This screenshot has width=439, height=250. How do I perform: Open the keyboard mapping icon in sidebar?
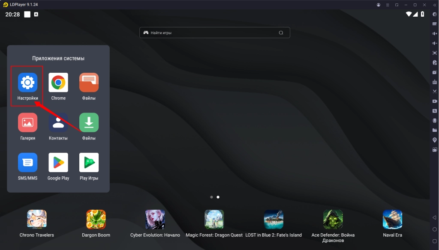point(434,24)
